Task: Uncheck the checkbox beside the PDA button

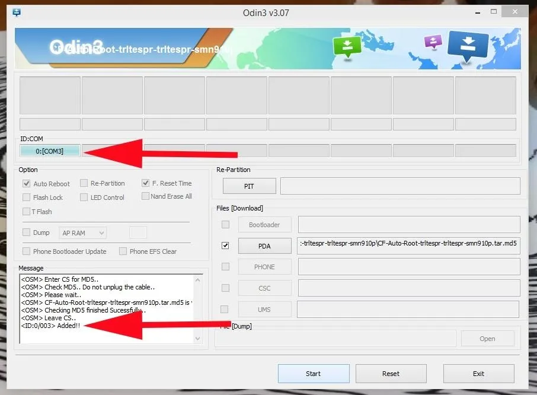Action: [225, 246]
